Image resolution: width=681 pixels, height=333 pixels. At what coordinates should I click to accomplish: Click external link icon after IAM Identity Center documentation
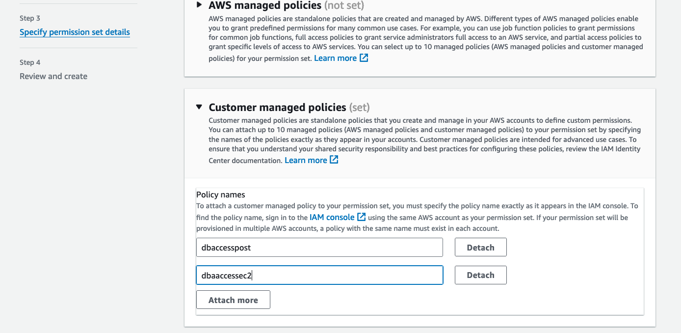334,160
